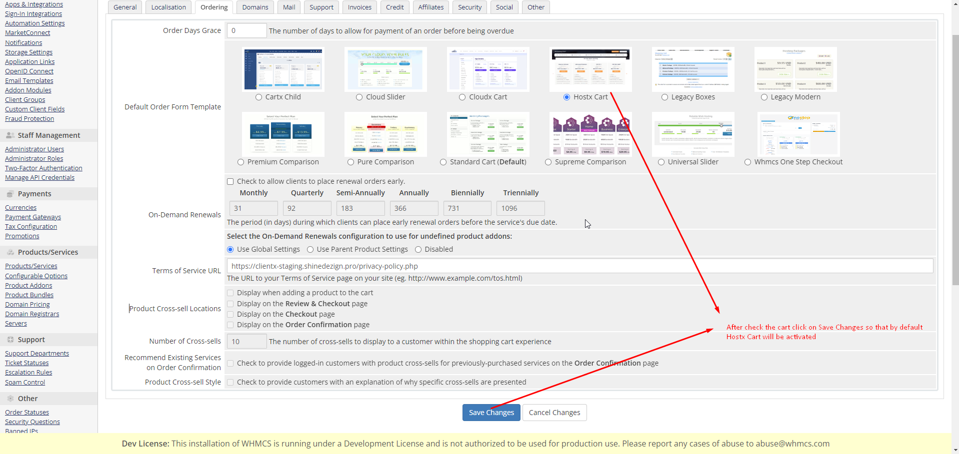Switch to the Domains tab
The height and width of the screenshot is (454, 959).
pos(255,7)
